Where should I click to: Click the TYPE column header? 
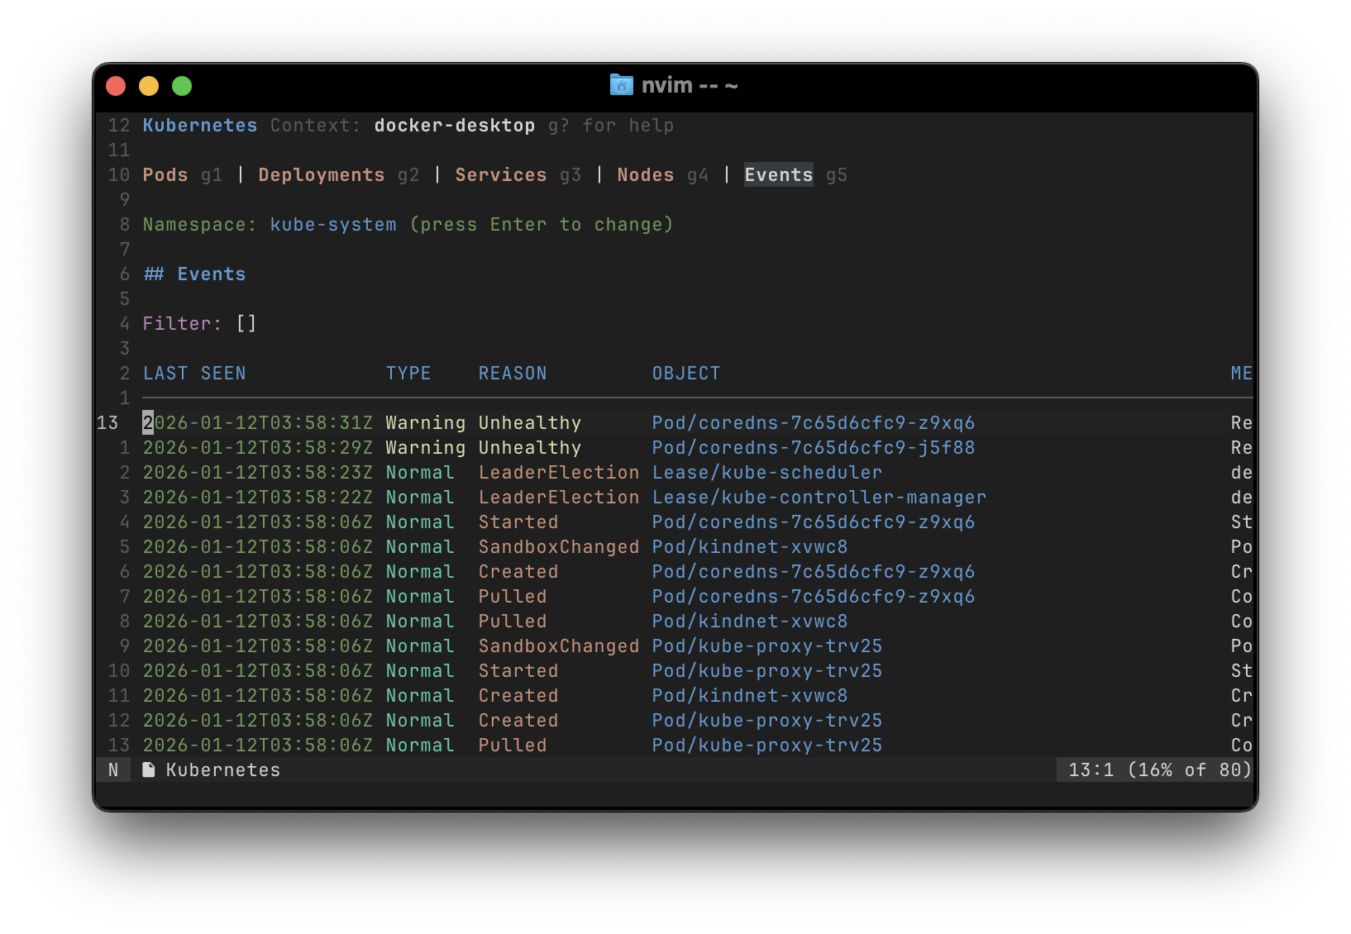(x=408, y=374)
